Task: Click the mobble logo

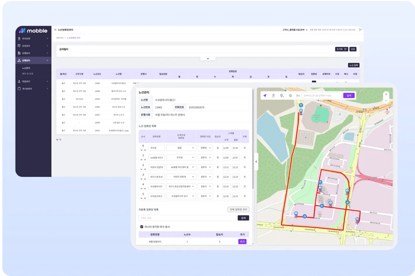Action: [33, 31]
